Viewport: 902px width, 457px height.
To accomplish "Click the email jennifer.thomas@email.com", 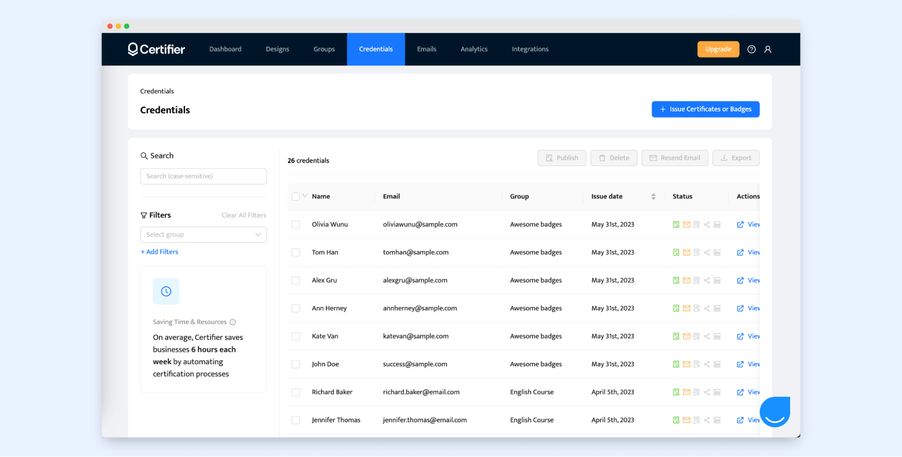I will (x=425, y=420).
